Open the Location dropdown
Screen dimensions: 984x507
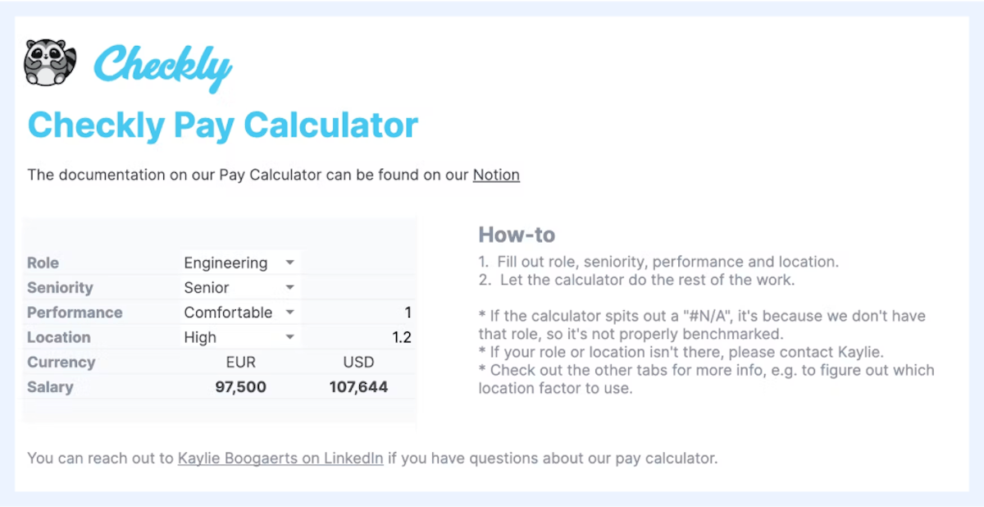pyautogui.click(x=291, y=336)
